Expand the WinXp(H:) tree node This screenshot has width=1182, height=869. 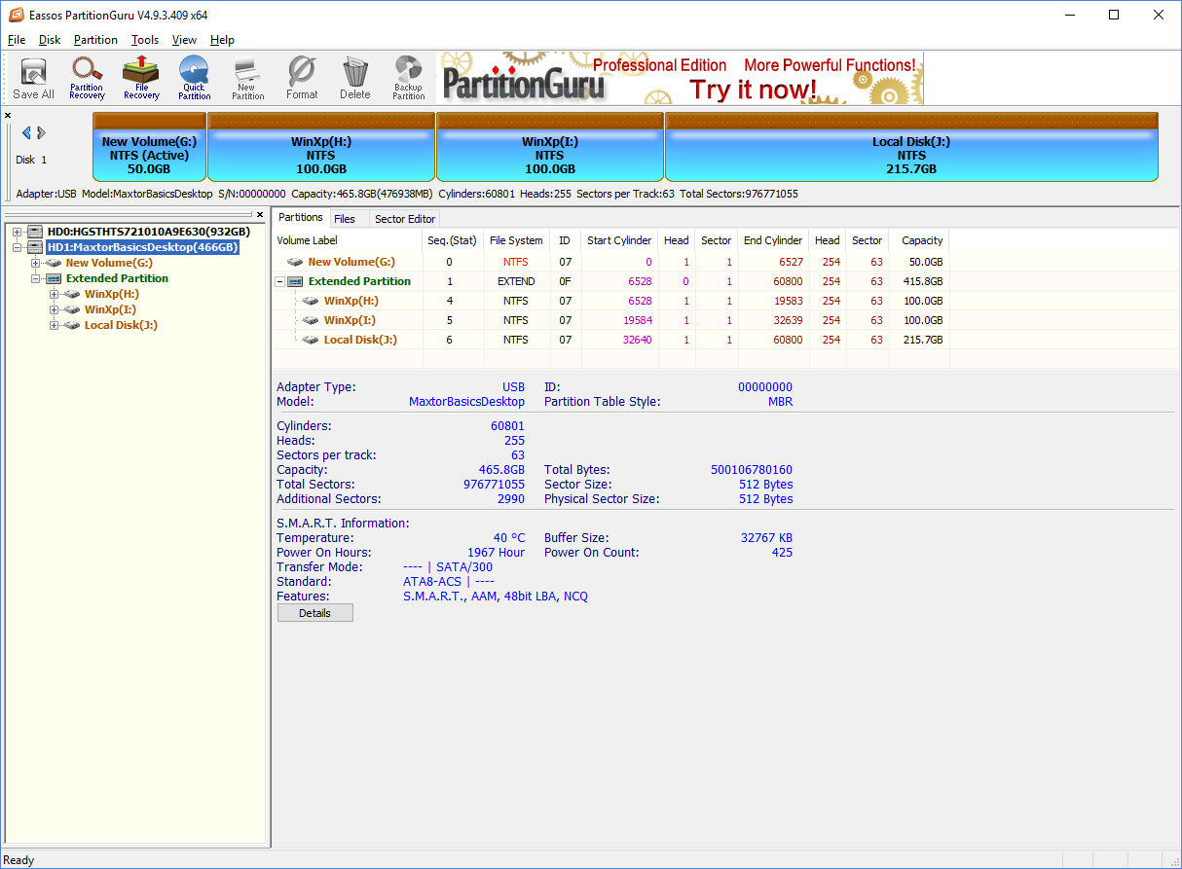tap(55, 294)
